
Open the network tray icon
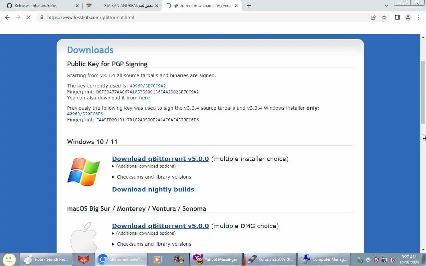click(x=384, y=260)
